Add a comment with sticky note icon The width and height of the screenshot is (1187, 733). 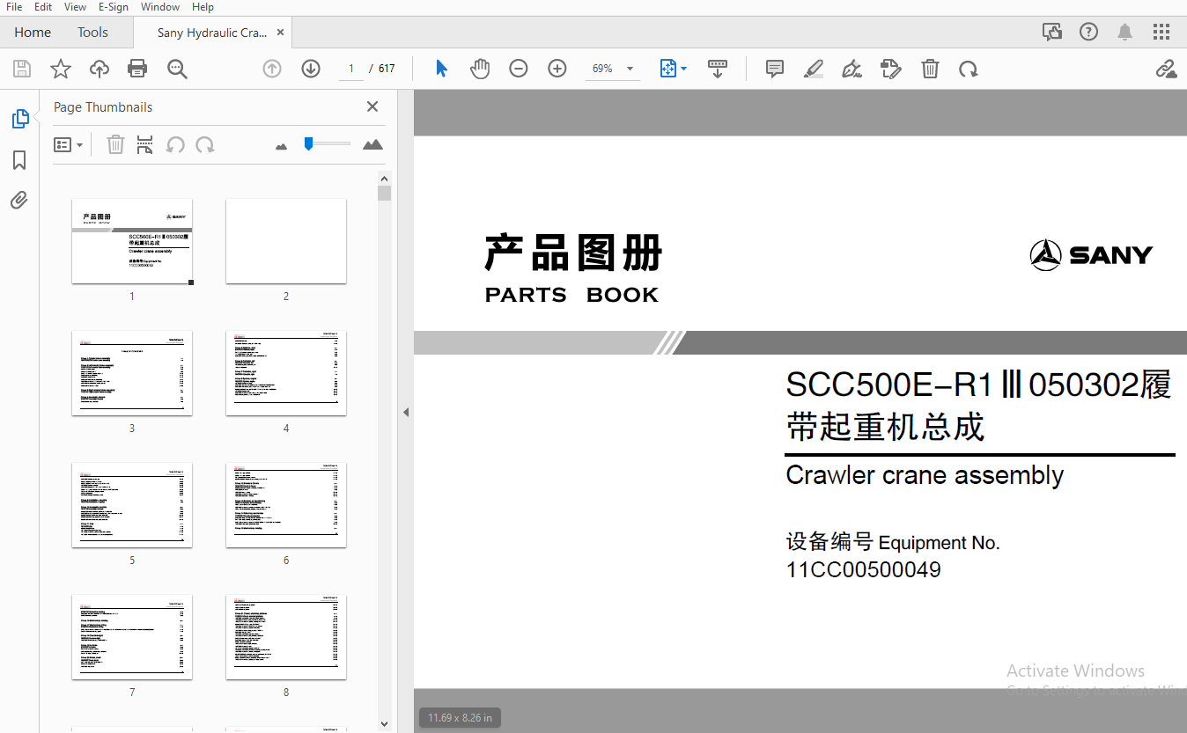(775, 69)
